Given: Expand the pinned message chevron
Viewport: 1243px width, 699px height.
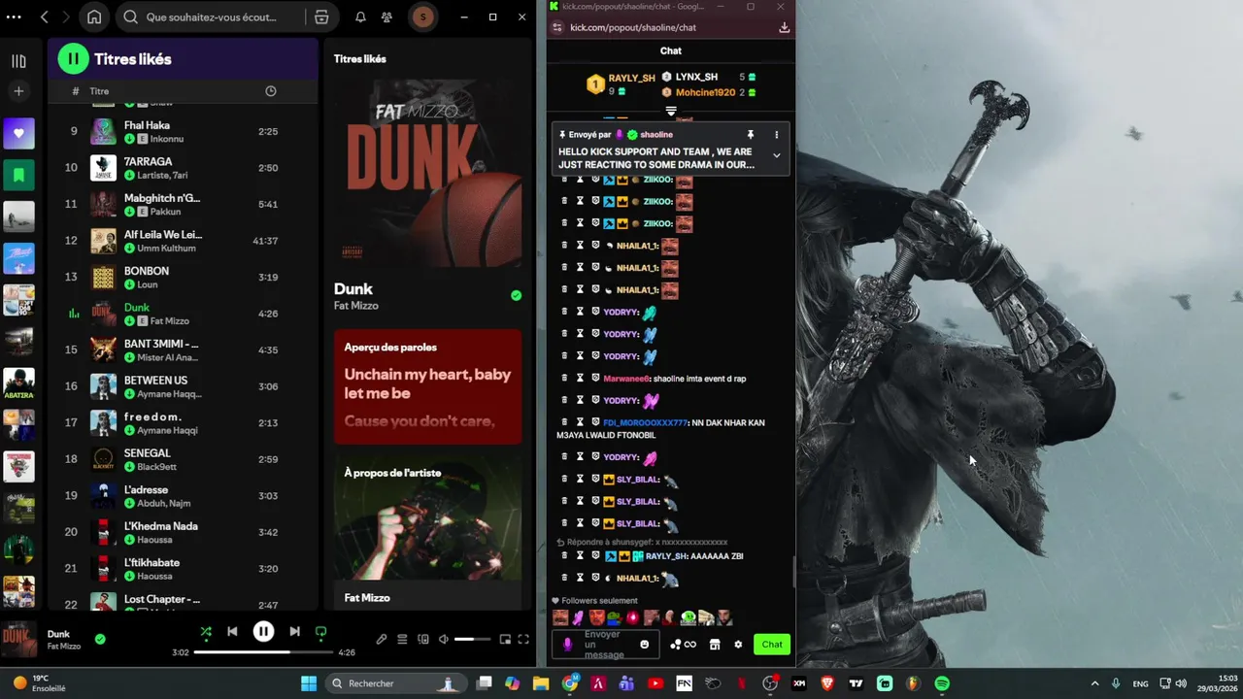Looking at the screenshot, I should click(776, 155).
